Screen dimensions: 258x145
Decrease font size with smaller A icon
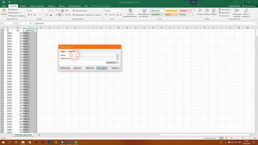click(x=52, y=11)
